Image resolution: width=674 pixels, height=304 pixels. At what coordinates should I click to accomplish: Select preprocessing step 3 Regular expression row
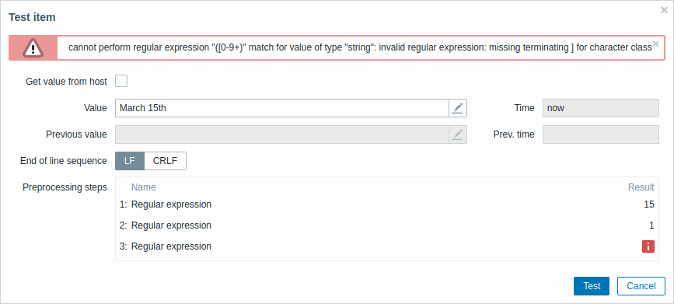click(387, 246)
